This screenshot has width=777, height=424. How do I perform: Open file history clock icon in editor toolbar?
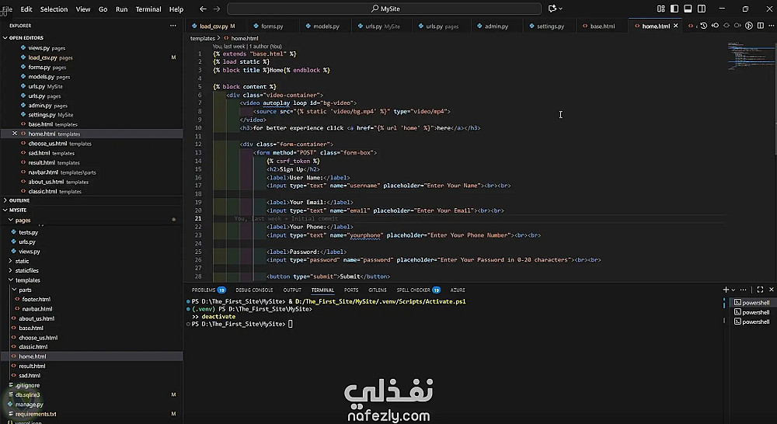(704, 26)
